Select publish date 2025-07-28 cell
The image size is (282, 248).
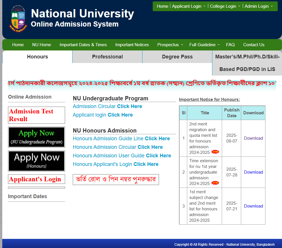[x=232, y=172]
